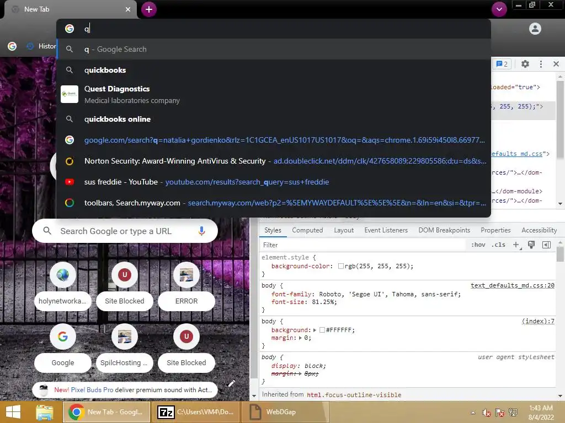Open the second Site Blocked shortcut below ERROR
565x423 pixels.
(186, 348)
